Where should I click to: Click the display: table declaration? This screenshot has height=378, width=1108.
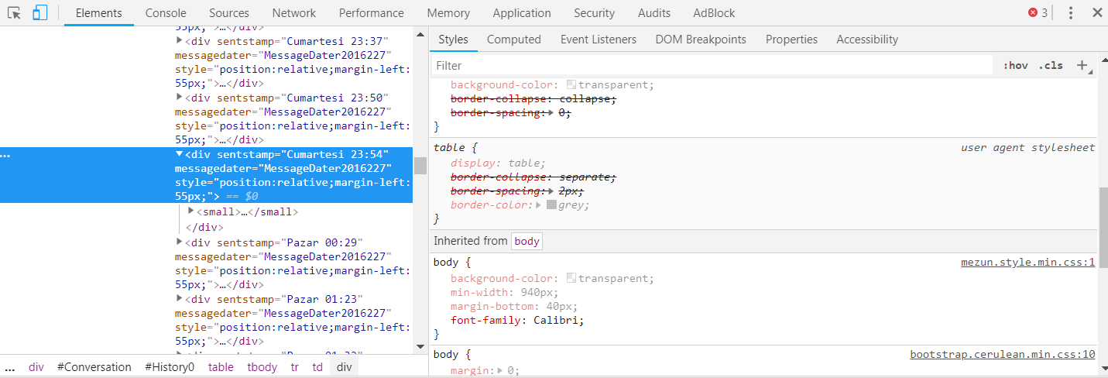(499, 163)
